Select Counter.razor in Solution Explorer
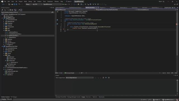Viewport: 179px width, 101px height. (12, 59)
